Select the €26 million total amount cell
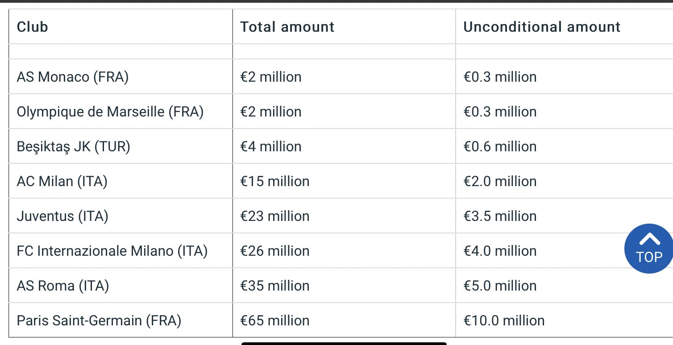 275,251
